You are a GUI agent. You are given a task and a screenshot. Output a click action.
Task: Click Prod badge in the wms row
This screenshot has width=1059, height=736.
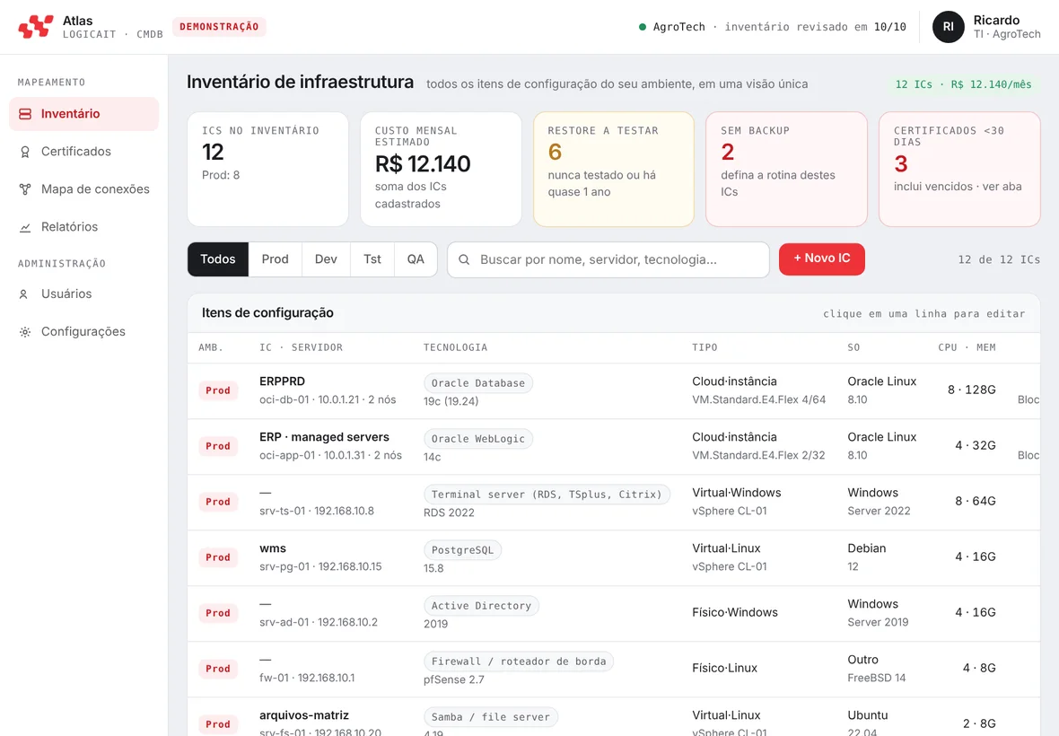pyautogui.click(x=218, y=557)
